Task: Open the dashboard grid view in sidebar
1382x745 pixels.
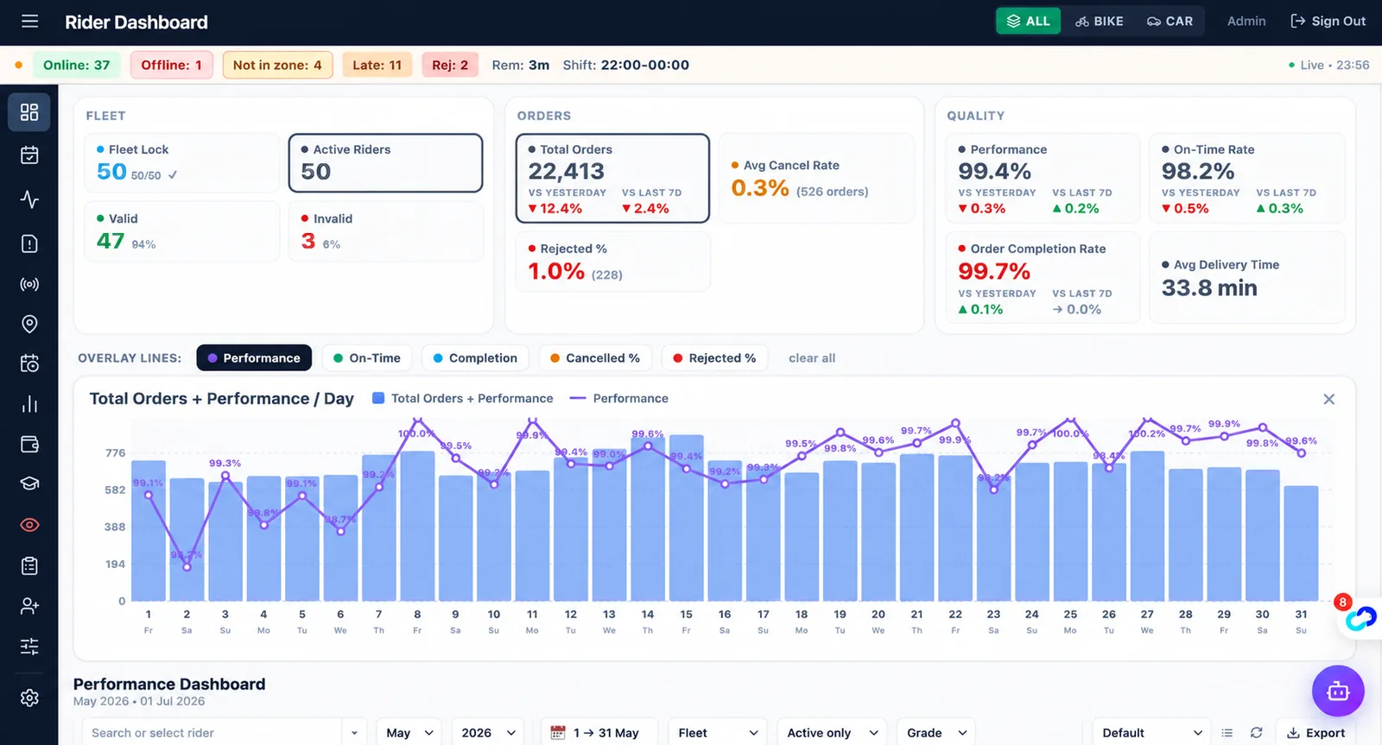Action: (x=29, y=112)
